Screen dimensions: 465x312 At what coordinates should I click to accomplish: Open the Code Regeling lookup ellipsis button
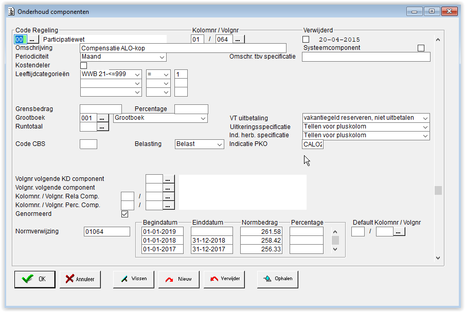32,40
